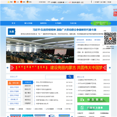Select the 食药安全 category tab
117x117 pixels.
coord(28,100)
